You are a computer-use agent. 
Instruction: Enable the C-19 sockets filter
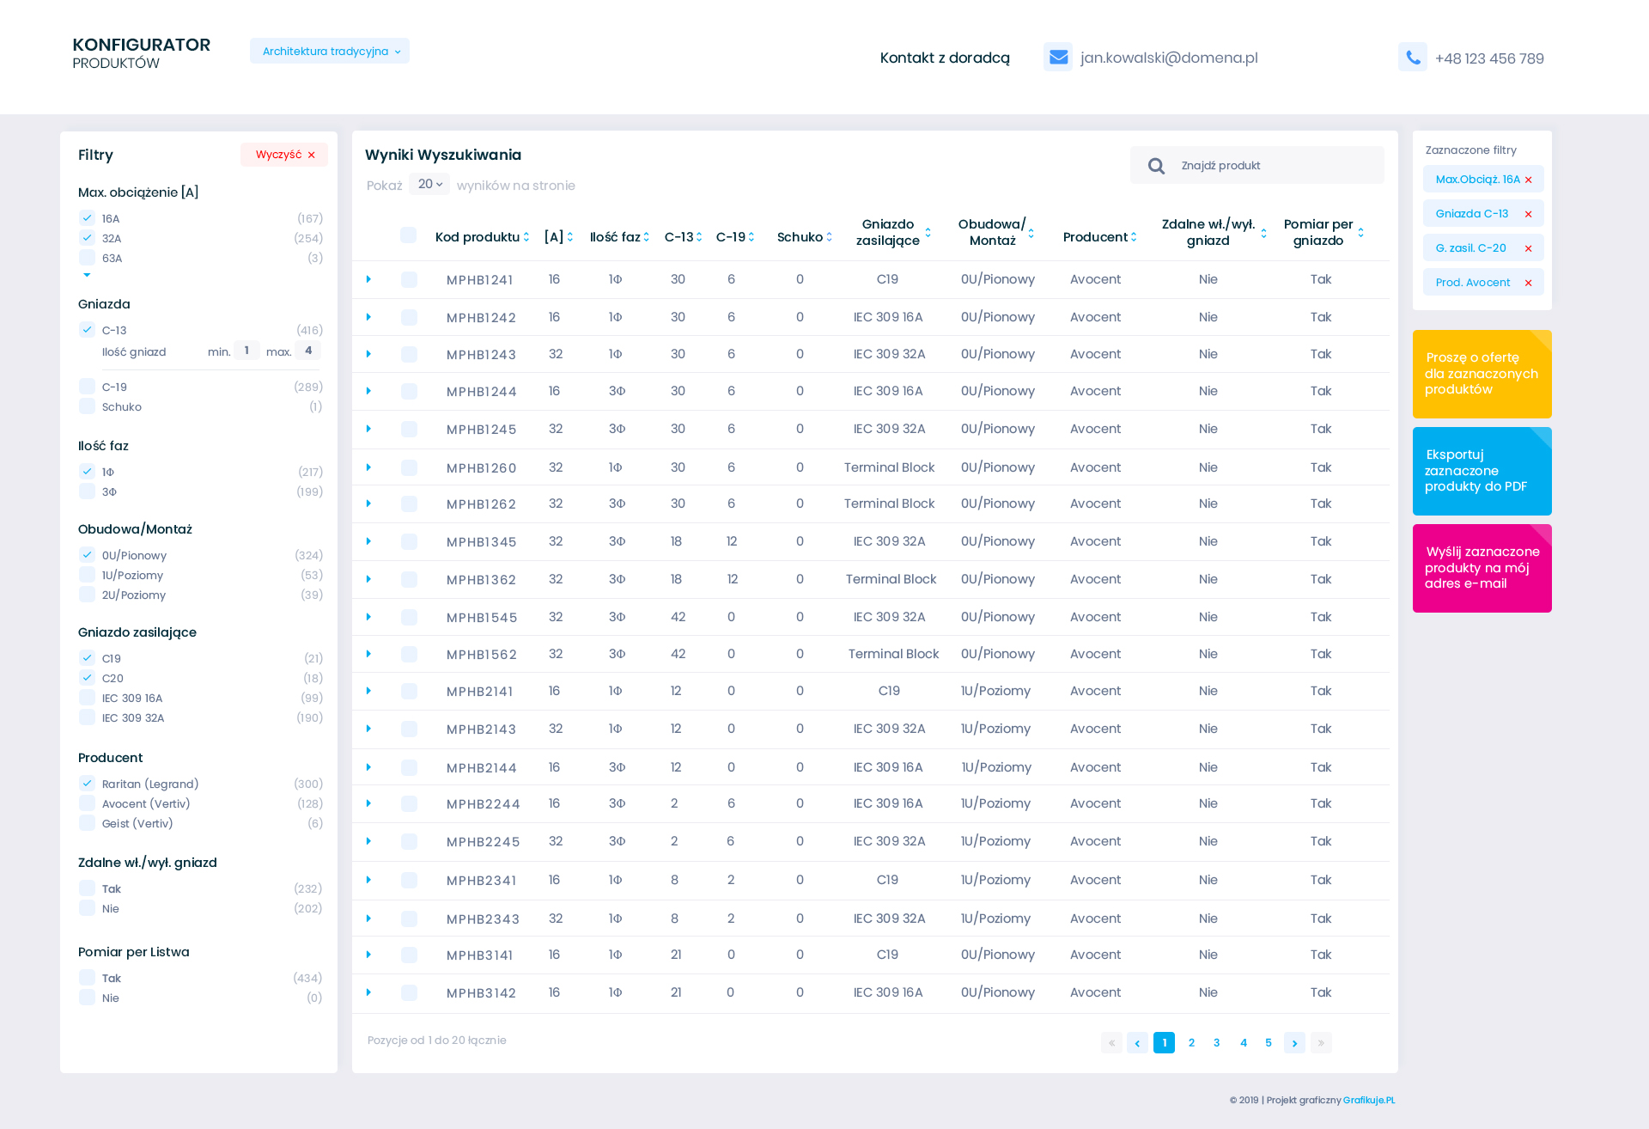pos(87,387)
